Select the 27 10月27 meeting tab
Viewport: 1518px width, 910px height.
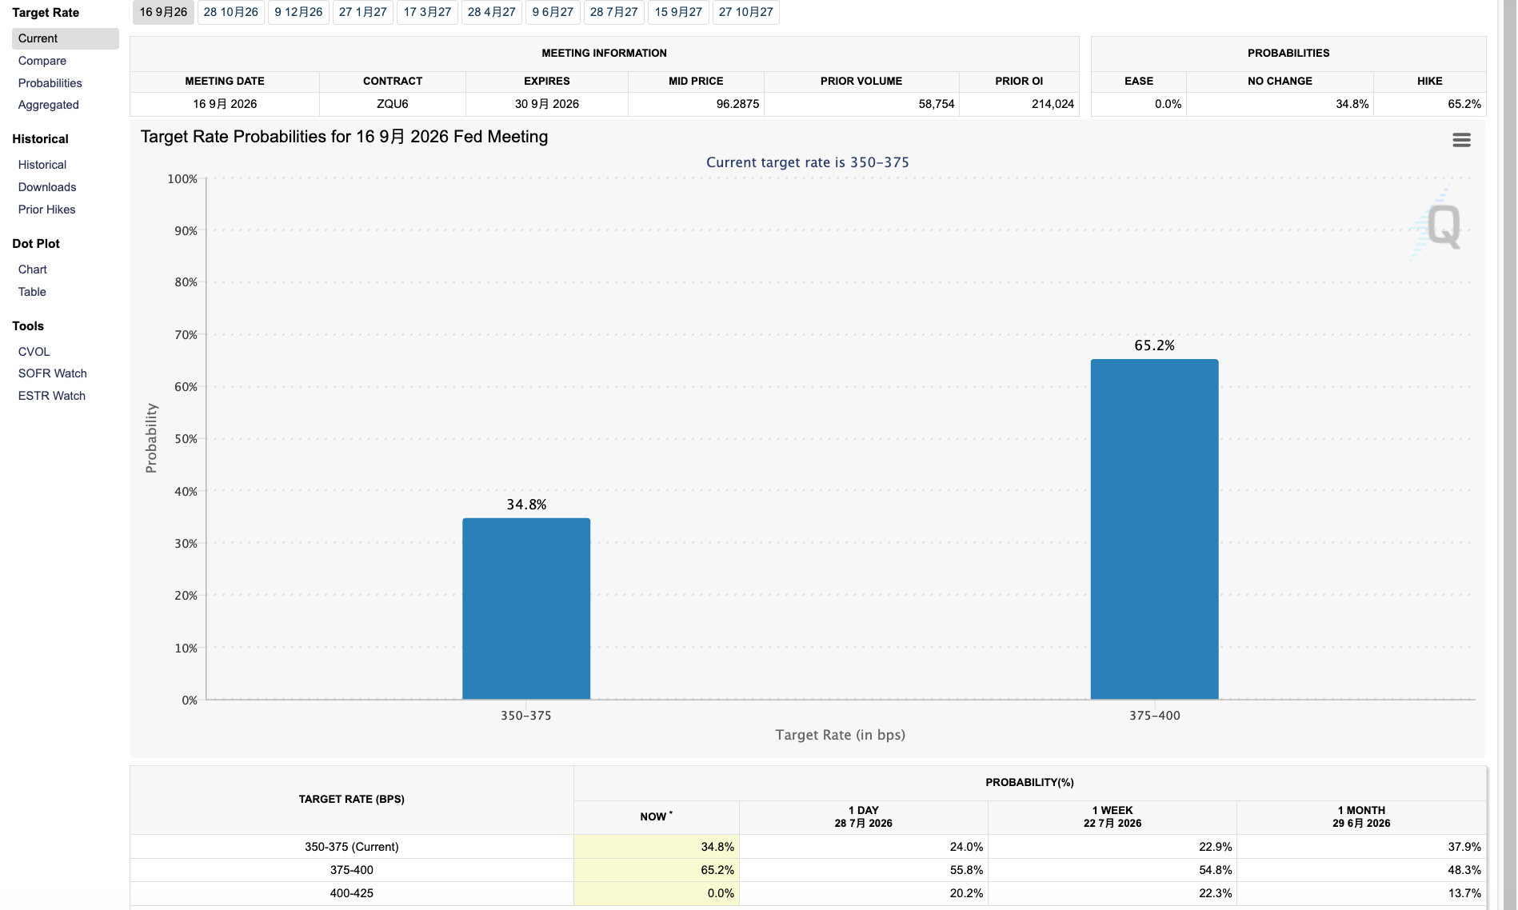(x=745, y=12)
